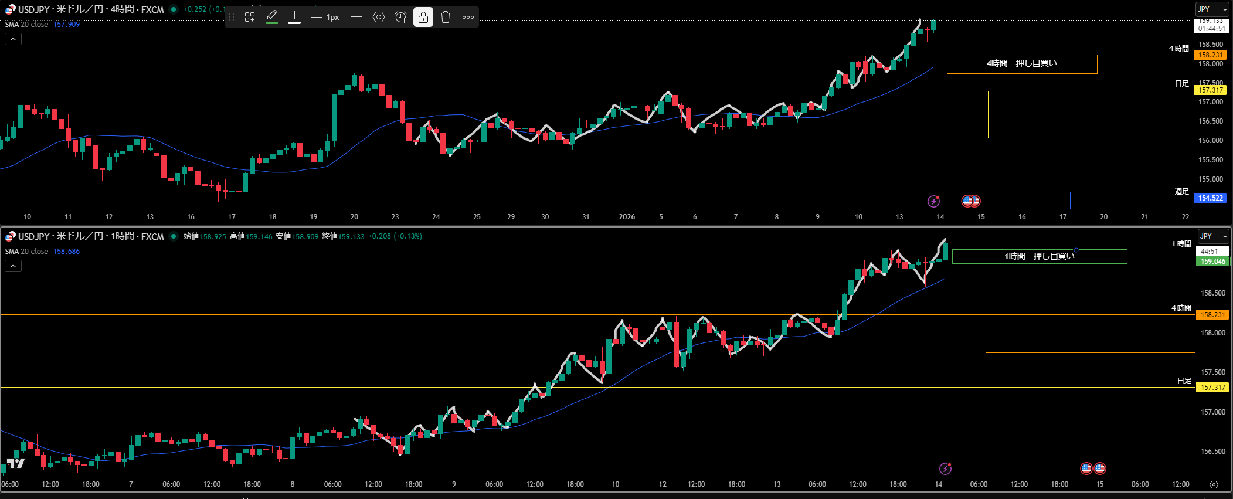Open the lower chart's JPY currency dropdown
The image size is (1233, 499).
[1213, 236]
